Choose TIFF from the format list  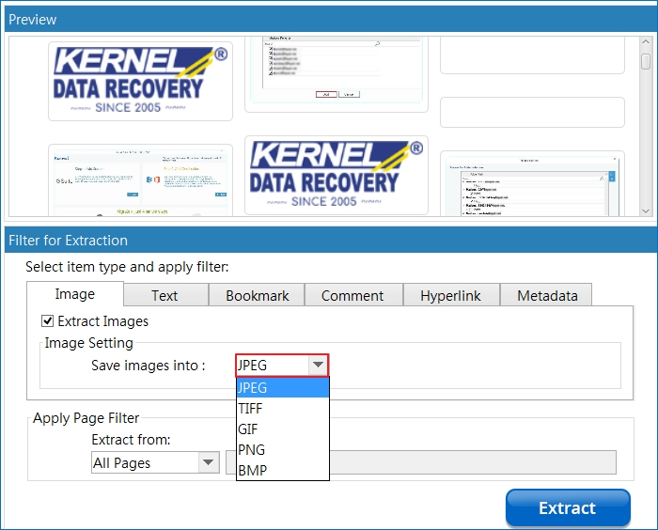(282, 408)
